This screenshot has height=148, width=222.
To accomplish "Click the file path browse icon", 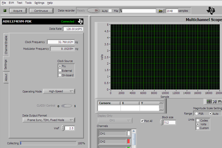I will (121, 11).
